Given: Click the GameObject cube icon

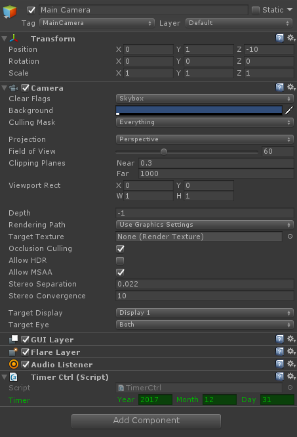Looking at the screenshot, I should tap(10, 12).
